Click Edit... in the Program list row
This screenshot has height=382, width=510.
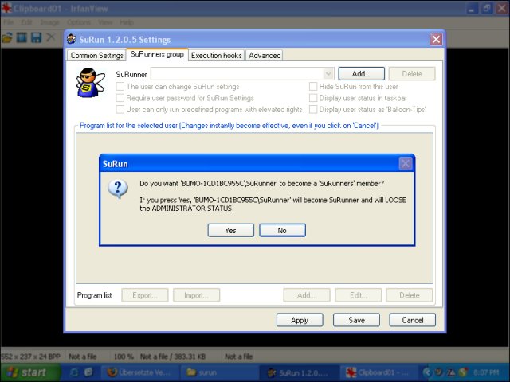pyautogui.click(x=358, y=295)
